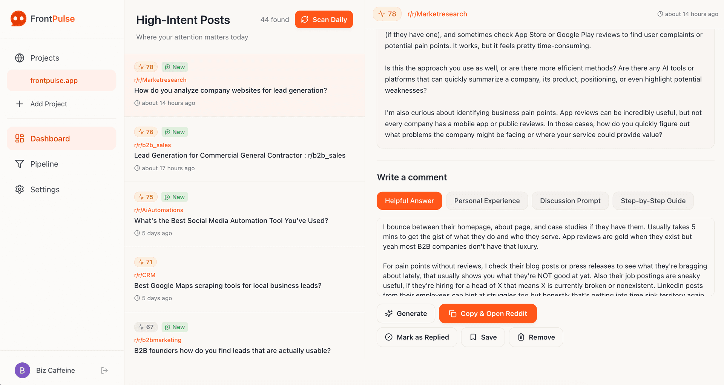Click the Scan Daily button

pyautogui.click(x=324, y=20)
